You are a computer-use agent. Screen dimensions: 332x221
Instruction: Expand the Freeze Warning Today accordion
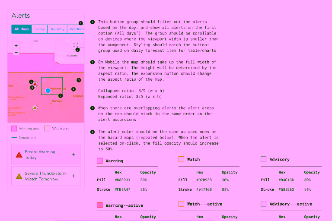73,155
